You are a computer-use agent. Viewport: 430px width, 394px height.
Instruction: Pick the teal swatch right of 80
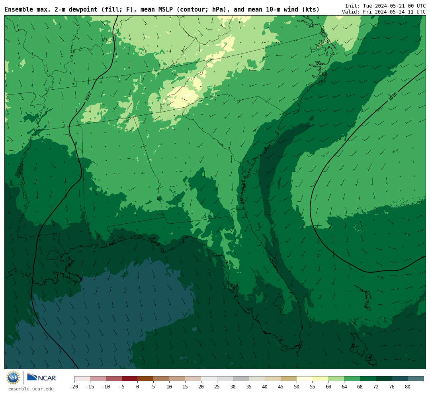point(416,379)
